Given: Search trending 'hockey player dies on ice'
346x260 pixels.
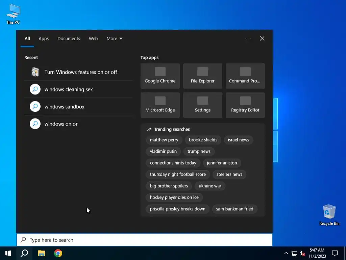Looking at the screenshot, I should 174,197.
